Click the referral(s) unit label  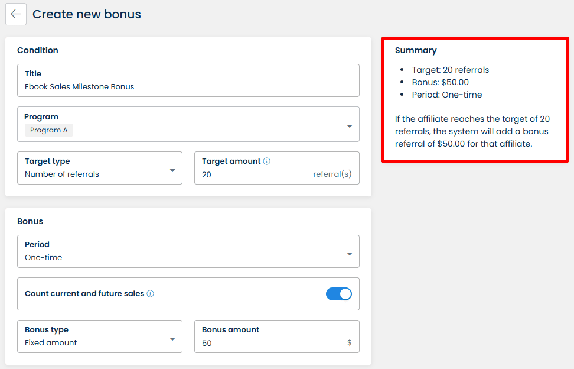pyautogui.click(x=332, y=174)
